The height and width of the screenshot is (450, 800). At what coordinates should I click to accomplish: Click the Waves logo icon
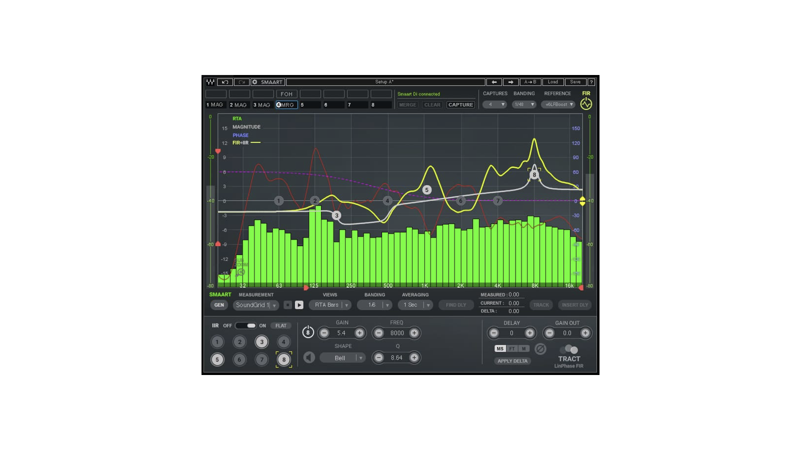pyautogui.click(x=210, y=82)
